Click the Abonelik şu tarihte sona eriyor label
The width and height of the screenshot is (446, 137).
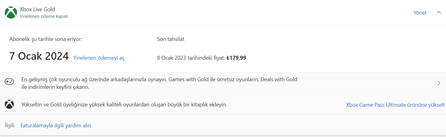tap(46, 39)
